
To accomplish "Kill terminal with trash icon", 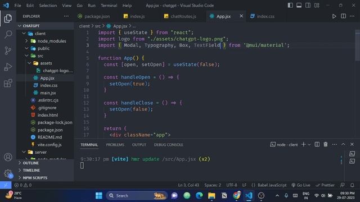I will click(326, 144).
